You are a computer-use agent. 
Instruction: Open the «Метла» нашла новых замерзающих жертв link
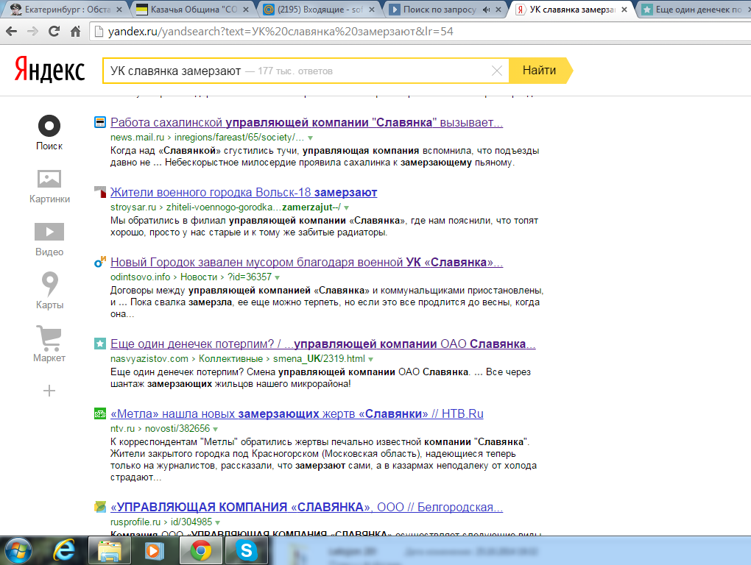(x=296, y=413)
